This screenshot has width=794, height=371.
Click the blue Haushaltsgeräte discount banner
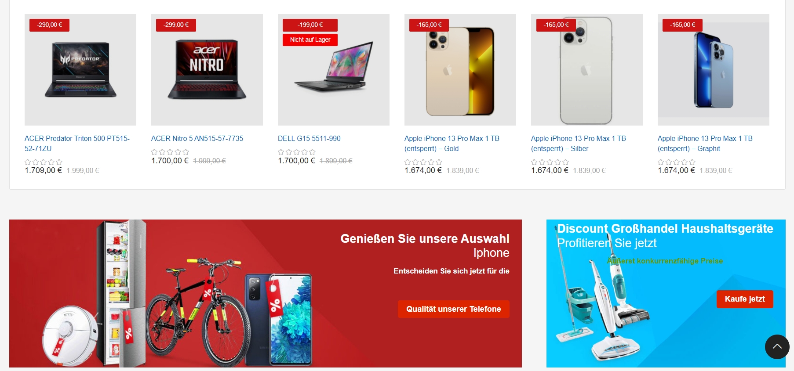666,293
